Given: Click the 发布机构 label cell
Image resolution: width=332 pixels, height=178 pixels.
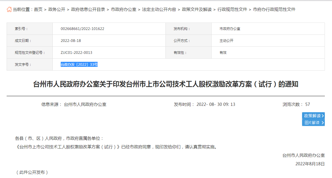Looking at the screenshot, I should (x=189, y=29).
